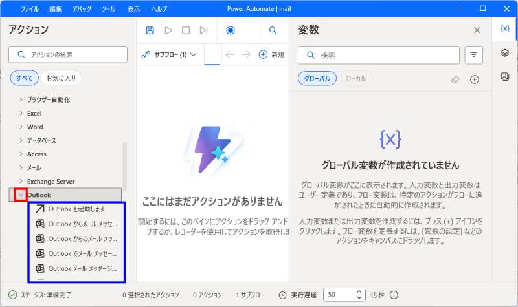
Task: Open the 表示 menu
Action: (x=134, y=9)
